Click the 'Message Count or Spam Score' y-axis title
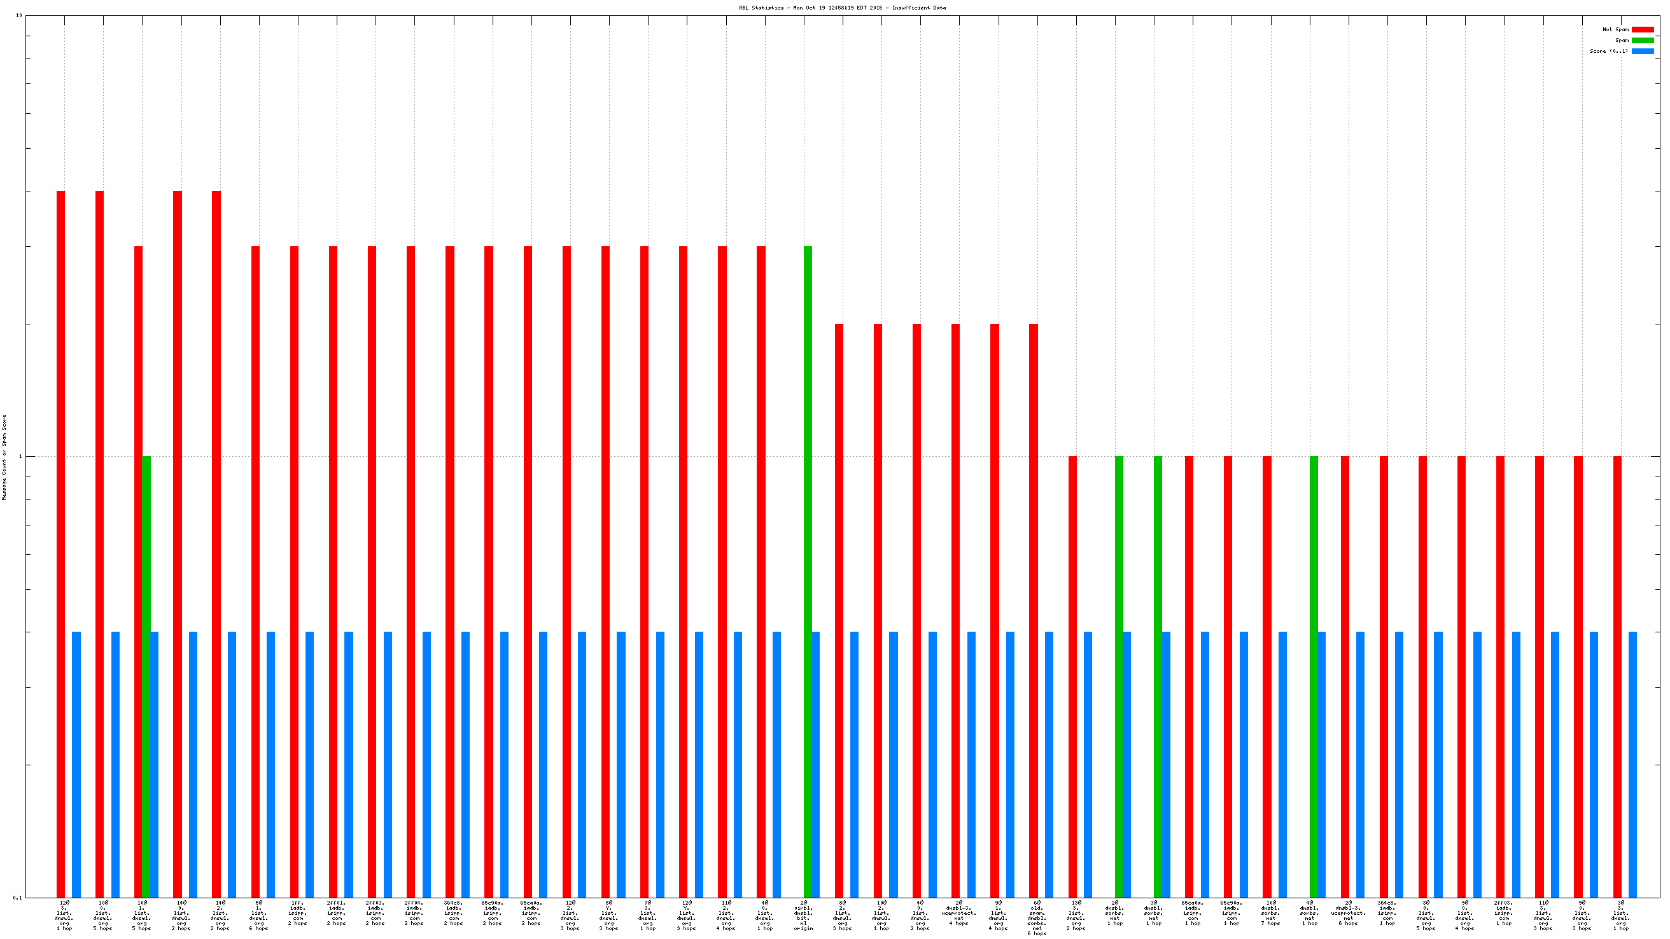The height and width of the screenshot is (939, 1670). (x=4, y=457)
